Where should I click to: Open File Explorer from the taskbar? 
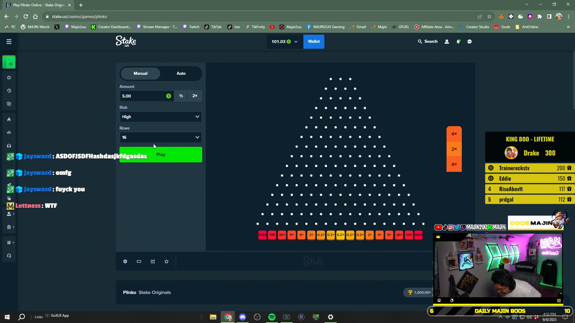click(x=213, y=317)
